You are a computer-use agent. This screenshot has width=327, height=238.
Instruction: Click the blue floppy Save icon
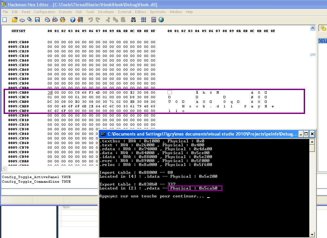click(37, 20)
